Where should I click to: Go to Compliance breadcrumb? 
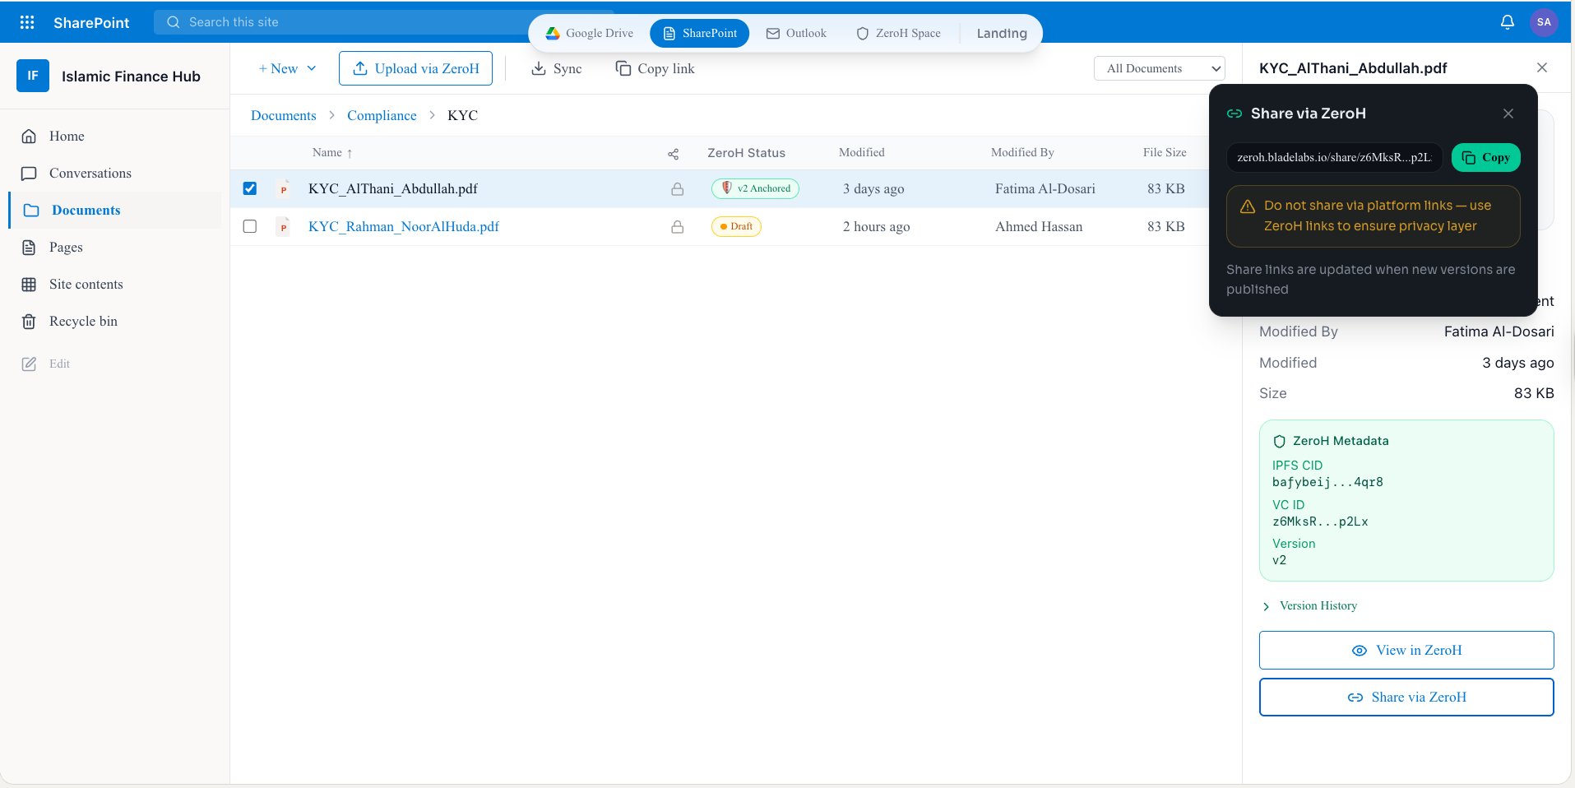click(x=382, y=115)
